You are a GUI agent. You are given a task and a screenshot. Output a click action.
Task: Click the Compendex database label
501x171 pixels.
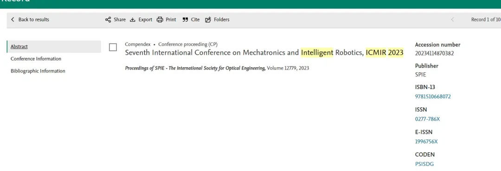click(x=138, y=44)
